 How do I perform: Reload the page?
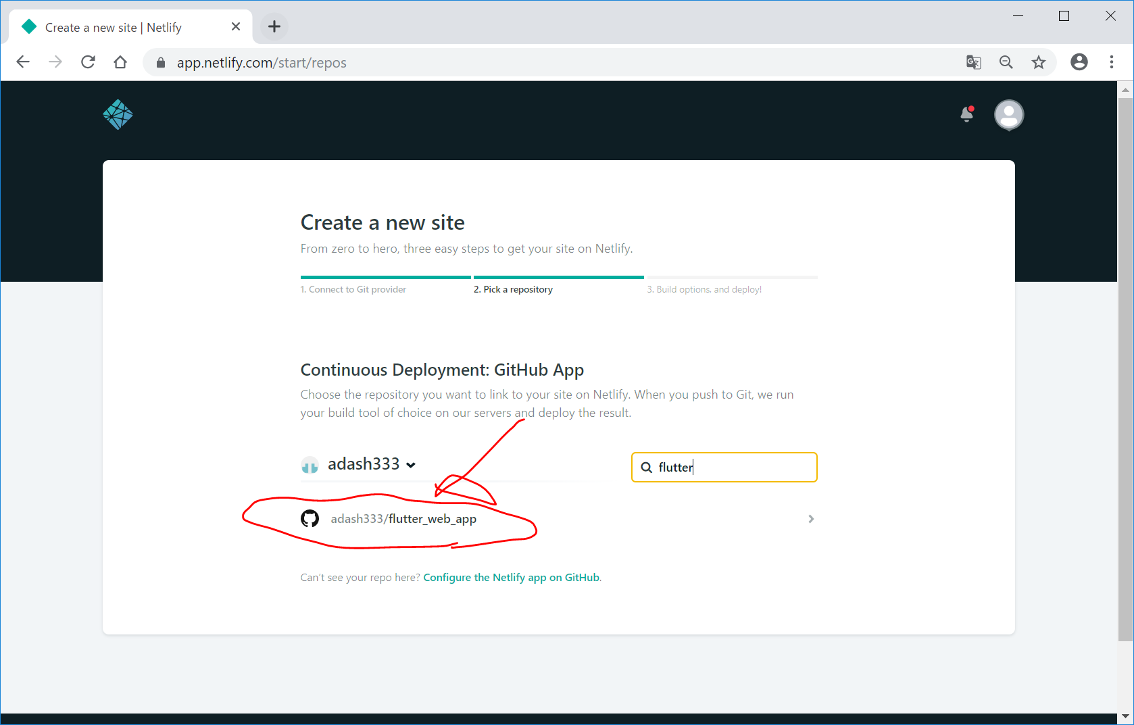click(x=88, y=62)
